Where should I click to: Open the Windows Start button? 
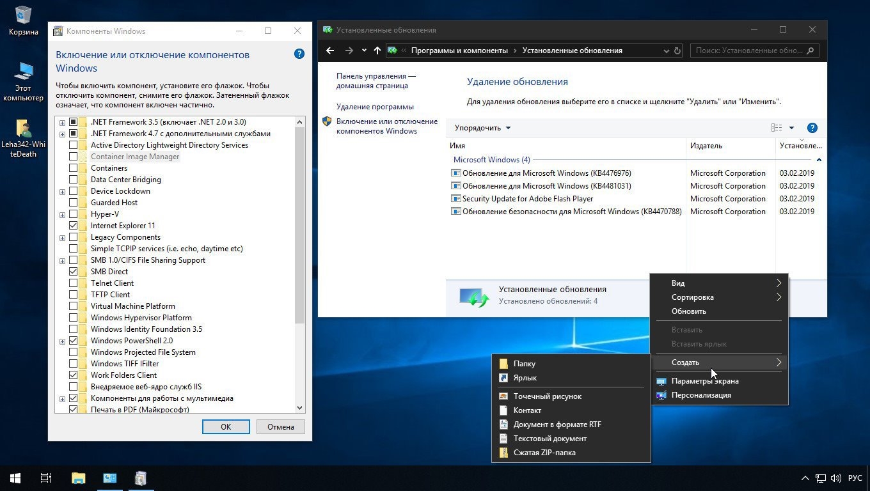pyautogui.click(x=15, y=478)
